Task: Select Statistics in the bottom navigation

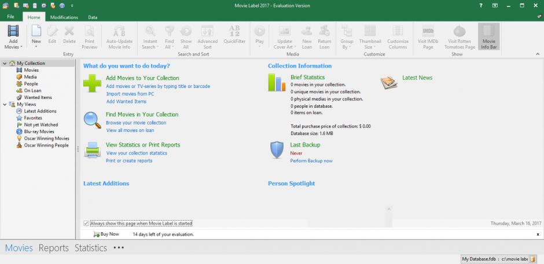Action: [91, 248]
